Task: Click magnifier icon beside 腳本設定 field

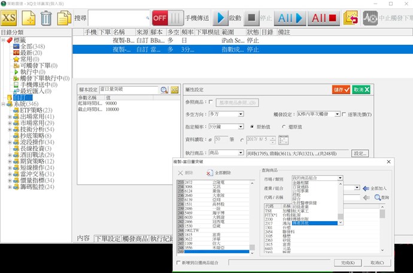Action: [164, 90]
